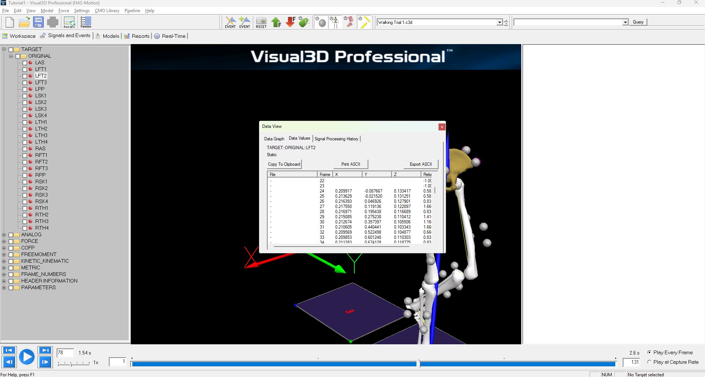The image size is (705, 377).
Task: Collapse the TARGET tree node
Action: click(4, 50)
